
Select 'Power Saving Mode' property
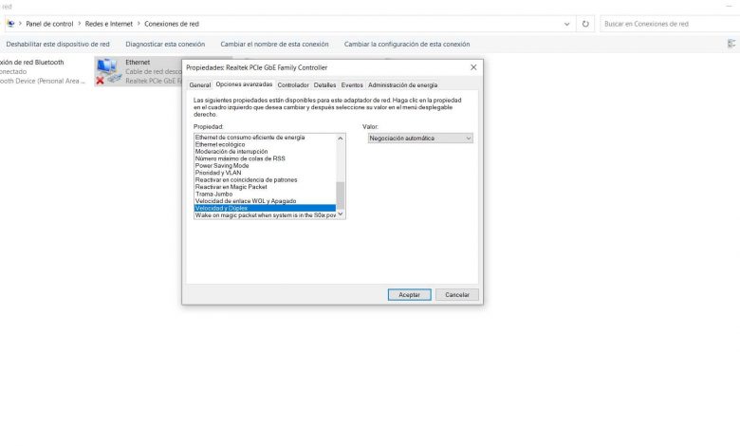265,166
